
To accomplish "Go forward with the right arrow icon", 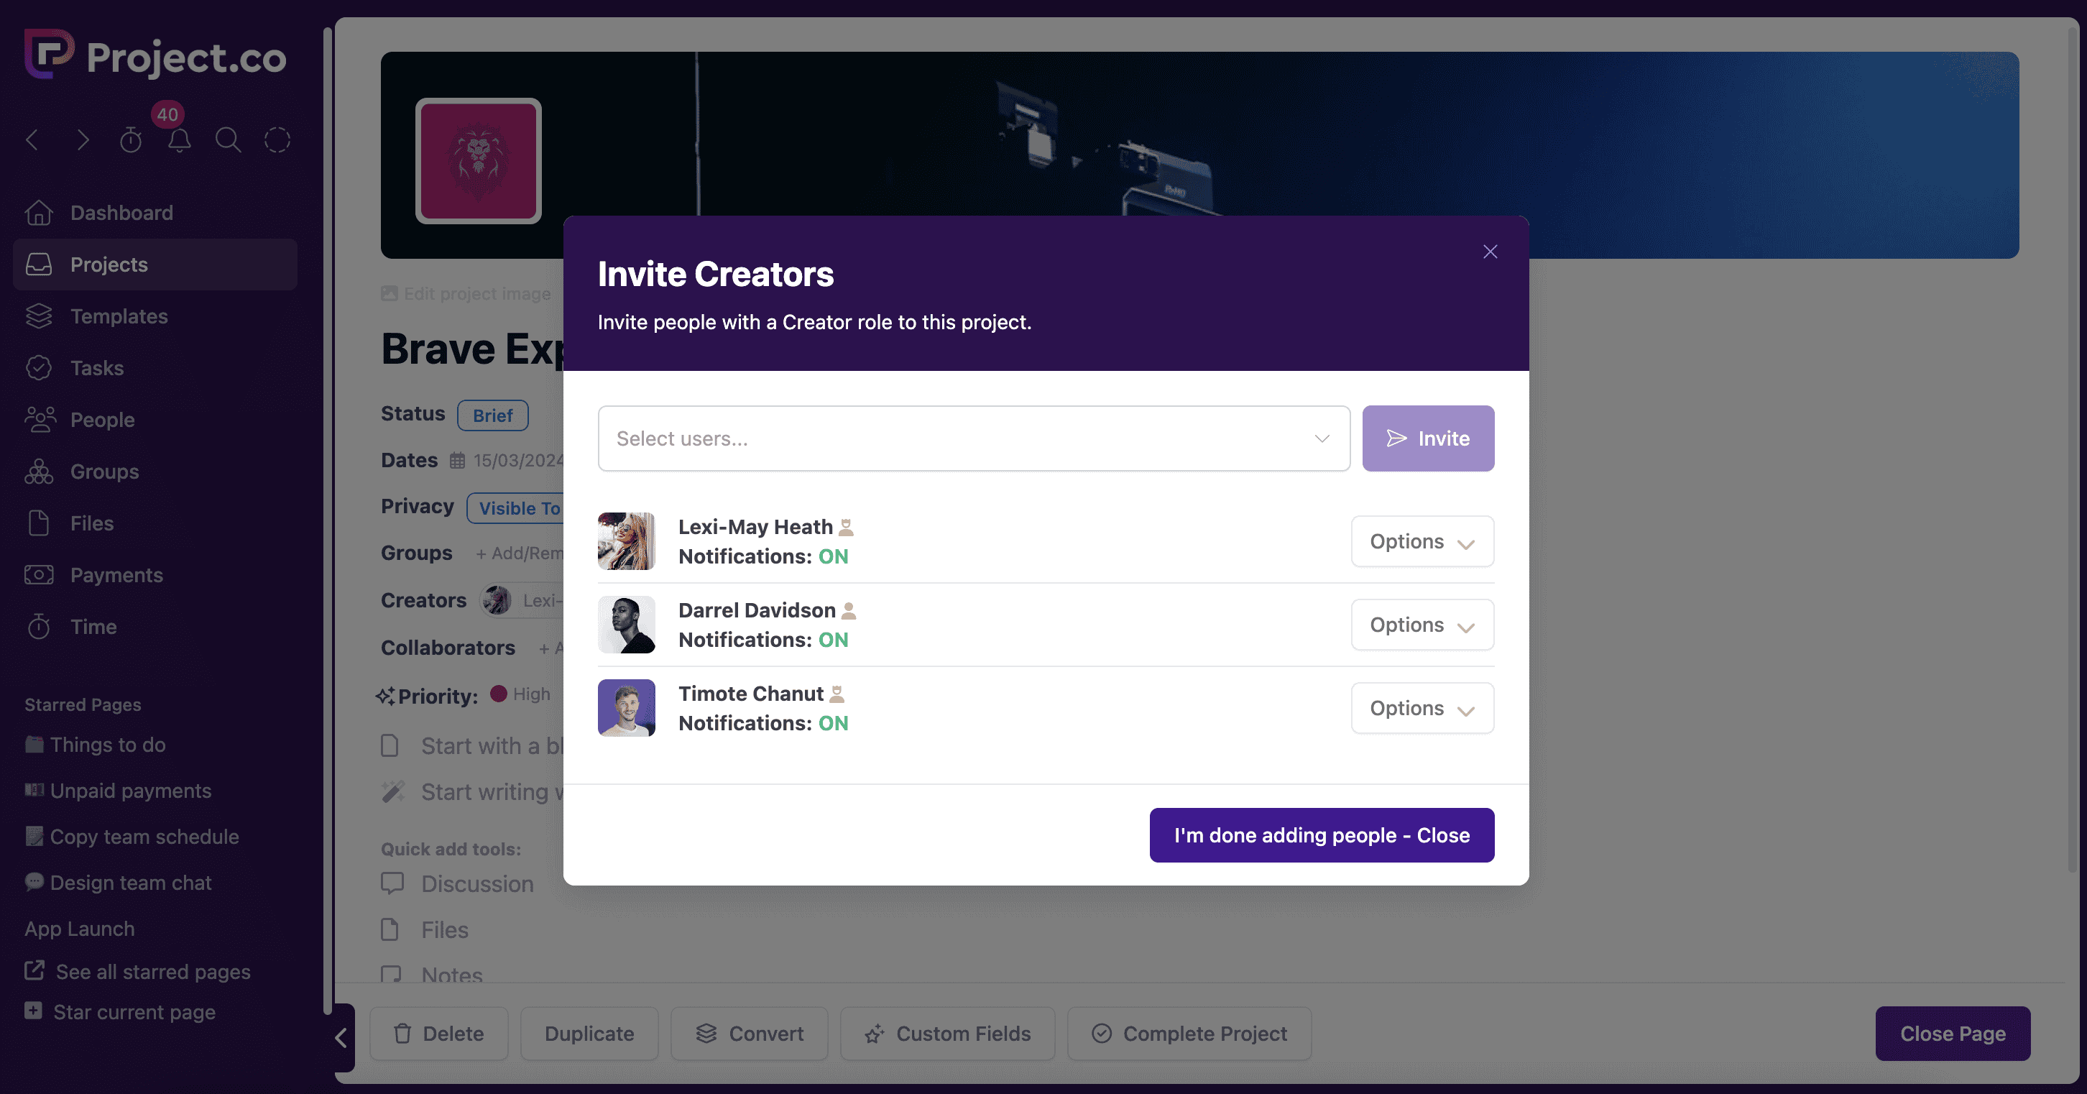I will click(82, 140).
